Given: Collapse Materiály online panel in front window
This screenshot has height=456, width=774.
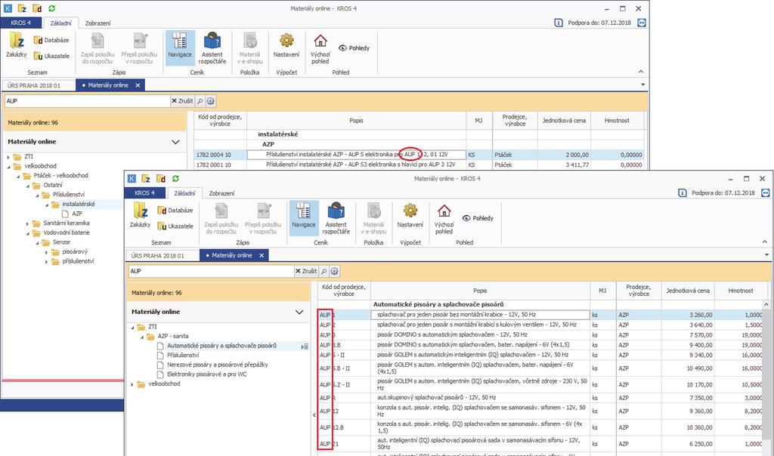Looking at the screenshot, I should pos(299,312).
